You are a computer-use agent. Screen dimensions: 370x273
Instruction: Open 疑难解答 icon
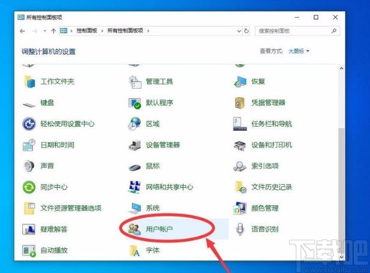pos(29,229)
